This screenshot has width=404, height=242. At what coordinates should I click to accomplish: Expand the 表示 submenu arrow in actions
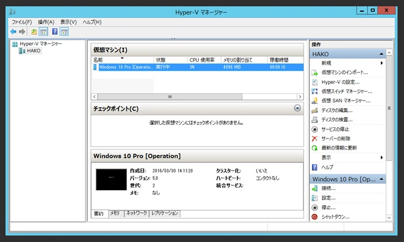pyautogui.click(x=381, y=158)
